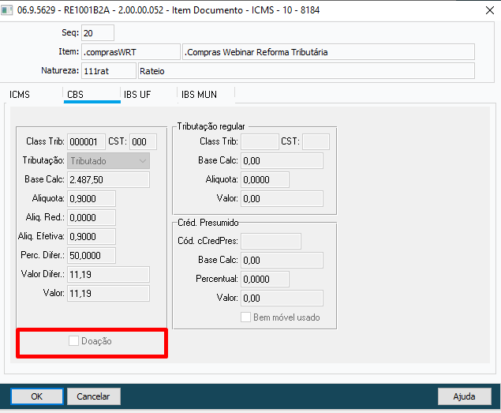Click the item description field Compras Webinar
Viewport: 501px width, 413px height.
(x=328, y=52)
